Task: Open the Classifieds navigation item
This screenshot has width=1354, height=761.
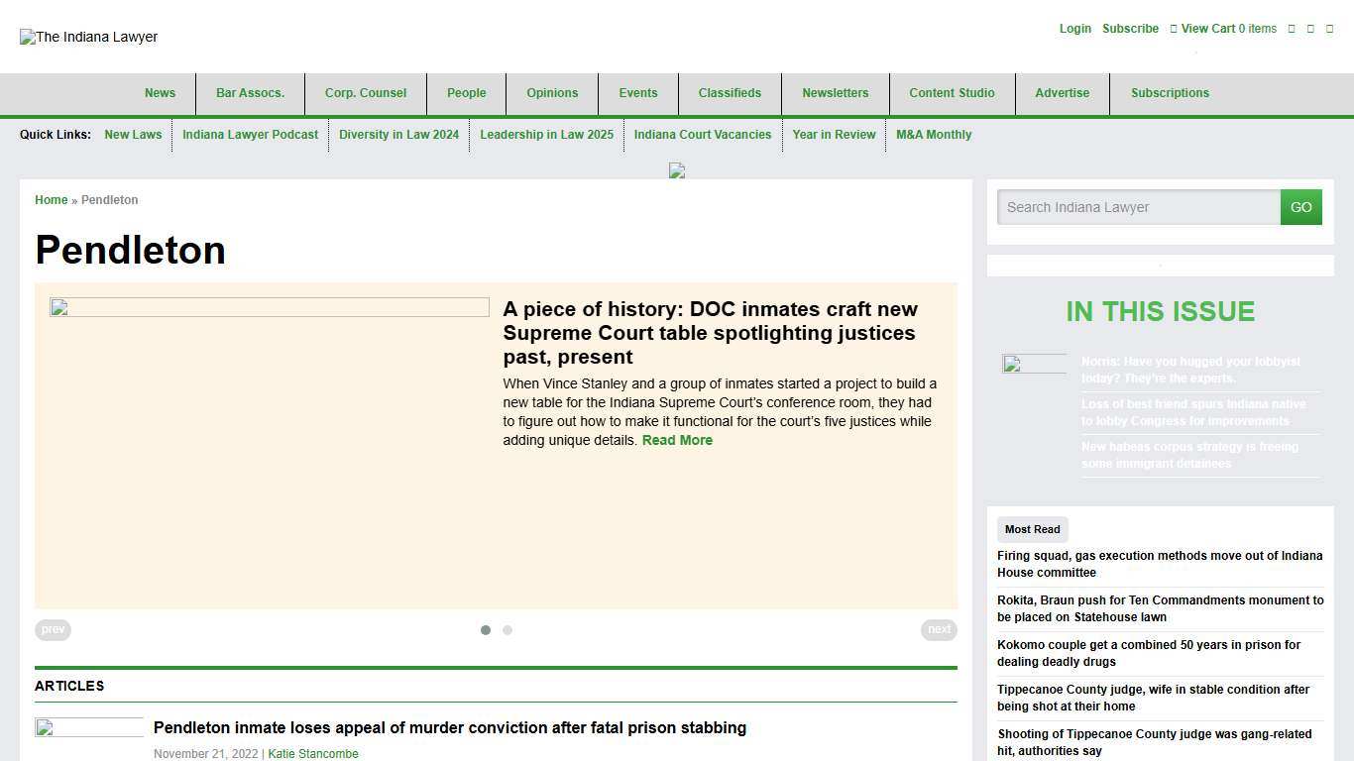Action: pos(730,93)
